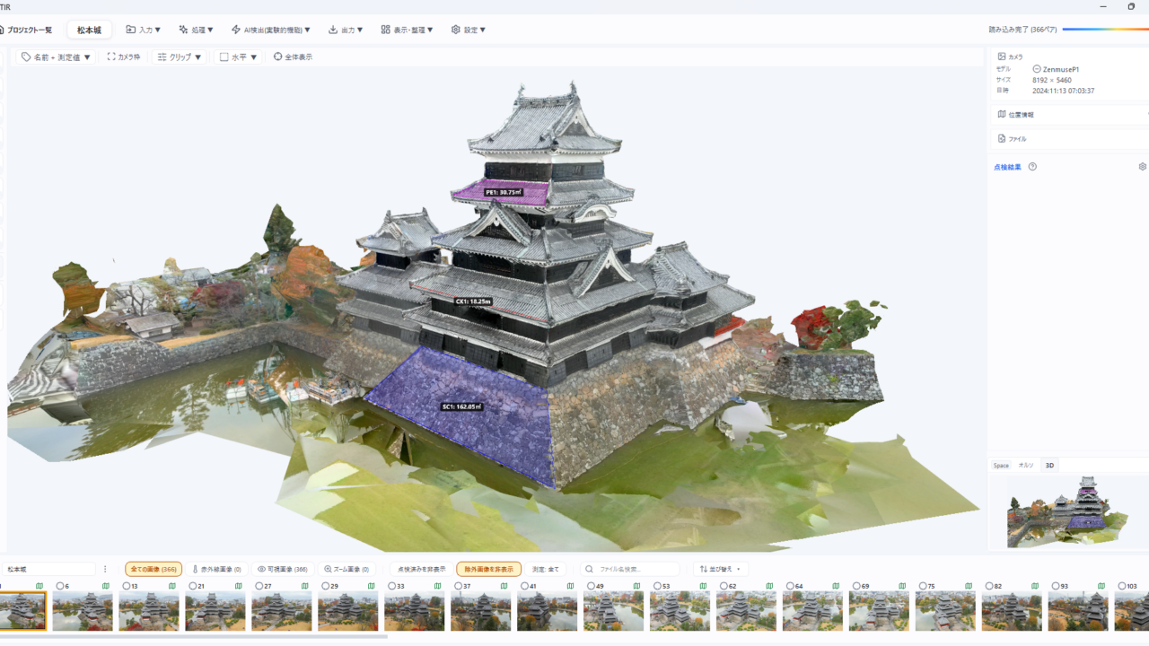Select the 可視画像 (366) filter

pos(283,569)
